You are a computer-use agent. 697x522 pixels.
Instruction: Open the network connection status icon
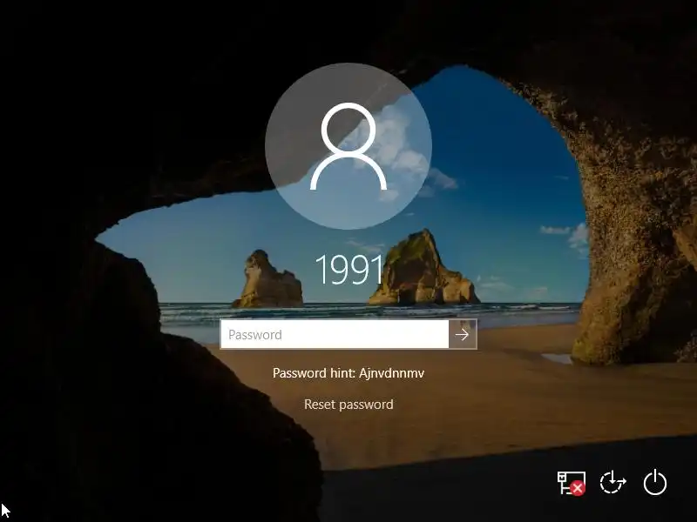point(572,483)
